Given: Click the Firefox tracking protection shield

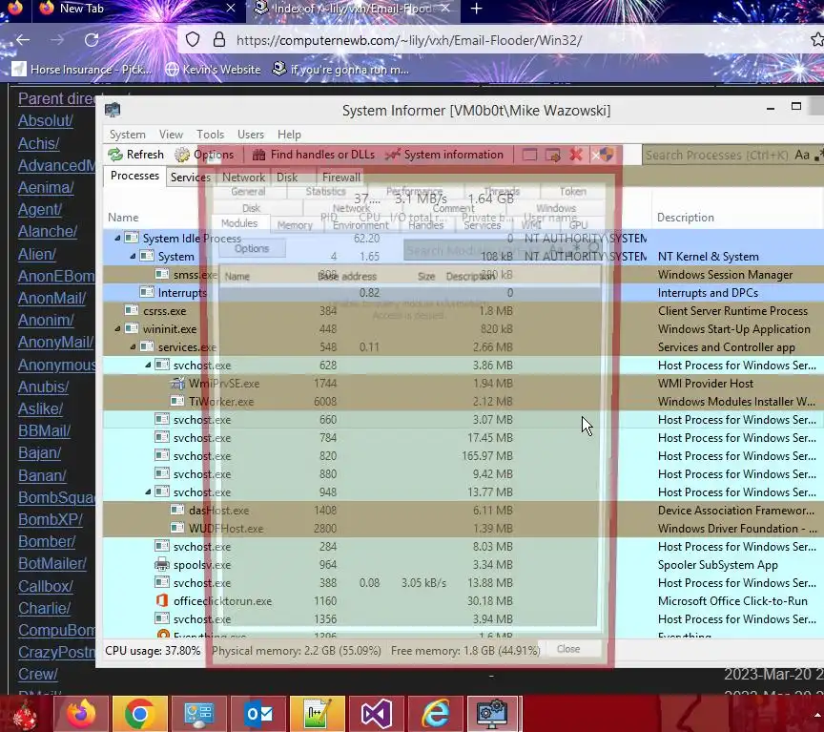Looking at the screenshot, I should click(193, 40).
